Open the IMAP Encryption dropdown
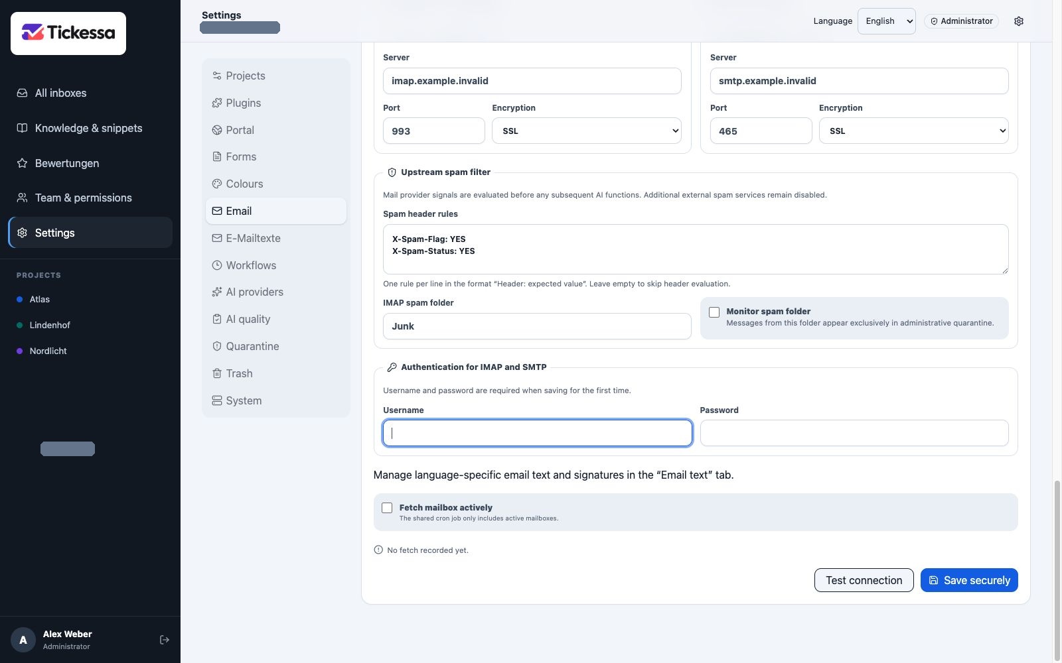This screenshot has height=663, width=1062. pyautogui.click(x=587, y=131)
